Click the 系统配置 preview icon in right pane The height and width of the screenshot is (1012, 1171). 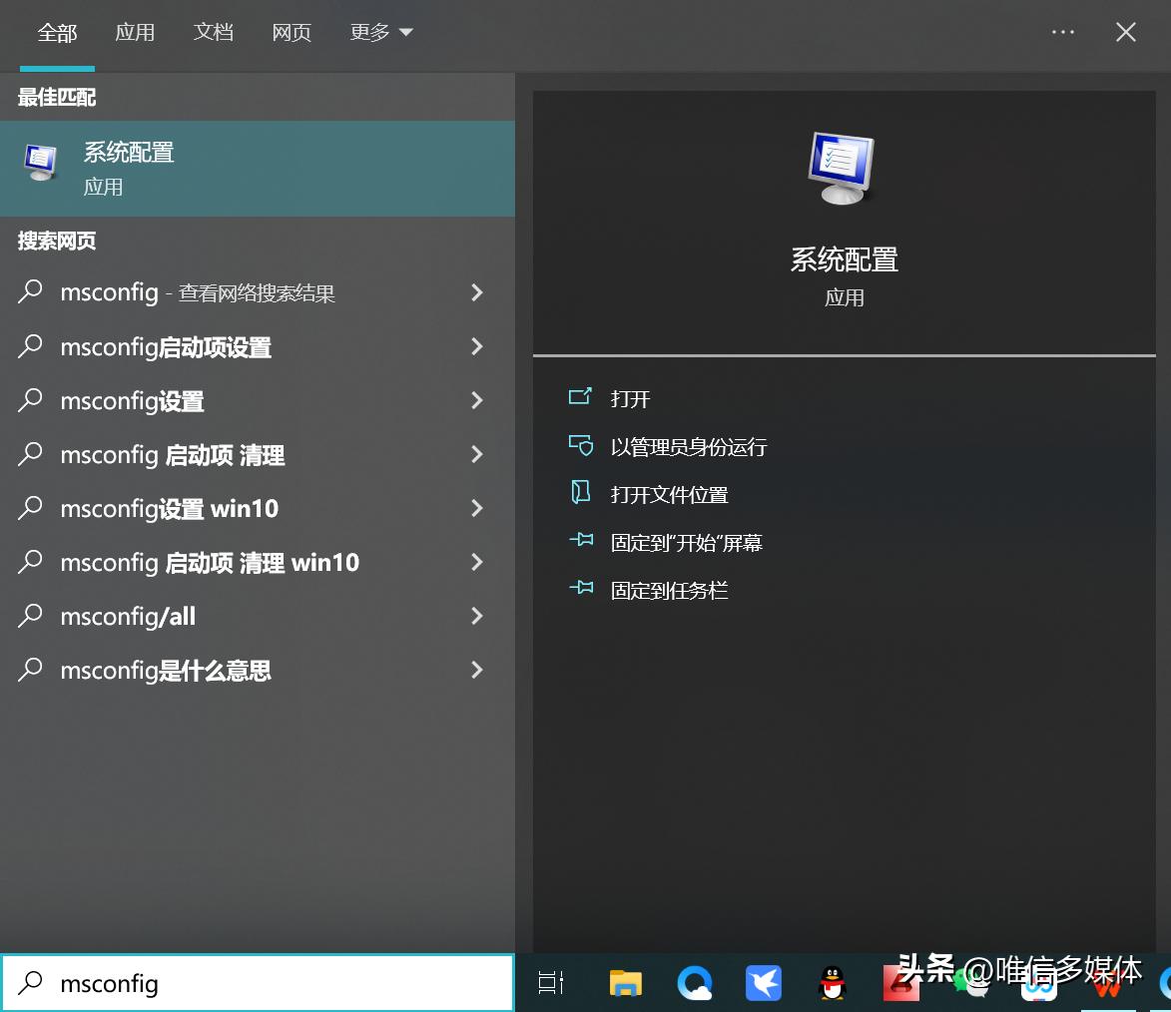(844, 168)
